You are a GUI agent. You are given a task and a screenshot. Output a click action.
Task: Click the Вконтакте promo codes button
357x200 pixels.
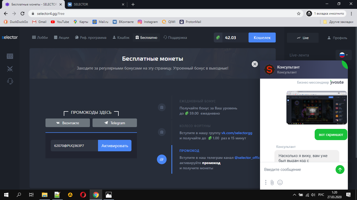click(68, 123)
